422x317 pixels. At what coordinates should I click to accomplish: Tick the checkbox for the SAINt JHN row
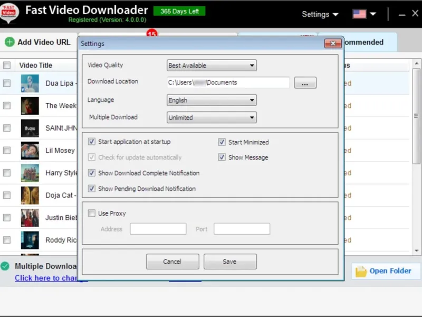tap(7, 128)
